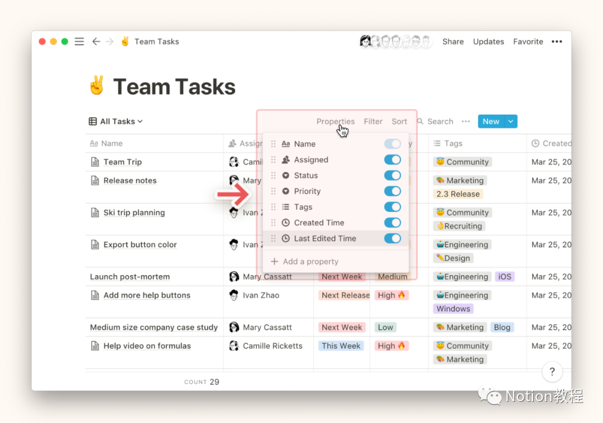This screenshot has height=423, width=603.
Task: Click the three-dot page options icon
Action: click(557, 42)
